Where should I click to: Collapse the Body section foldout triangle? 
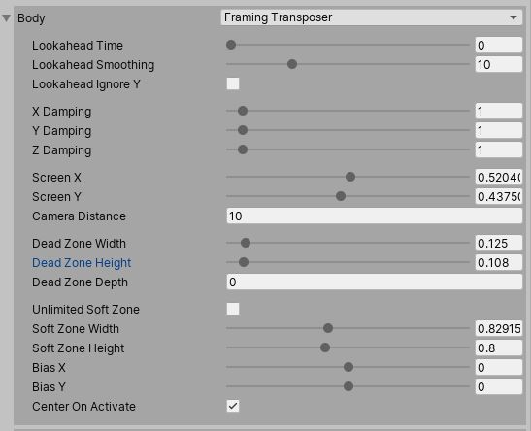click(x=7, y=17)
